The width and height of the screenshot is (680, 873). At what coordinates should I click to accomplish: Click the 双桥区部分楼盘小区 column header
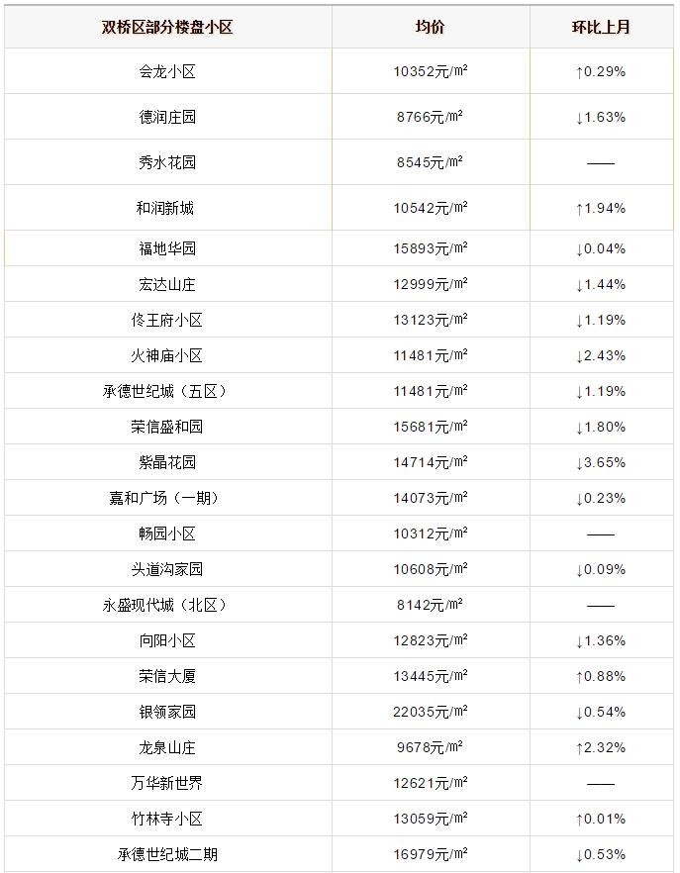click(x=167, y=27)
